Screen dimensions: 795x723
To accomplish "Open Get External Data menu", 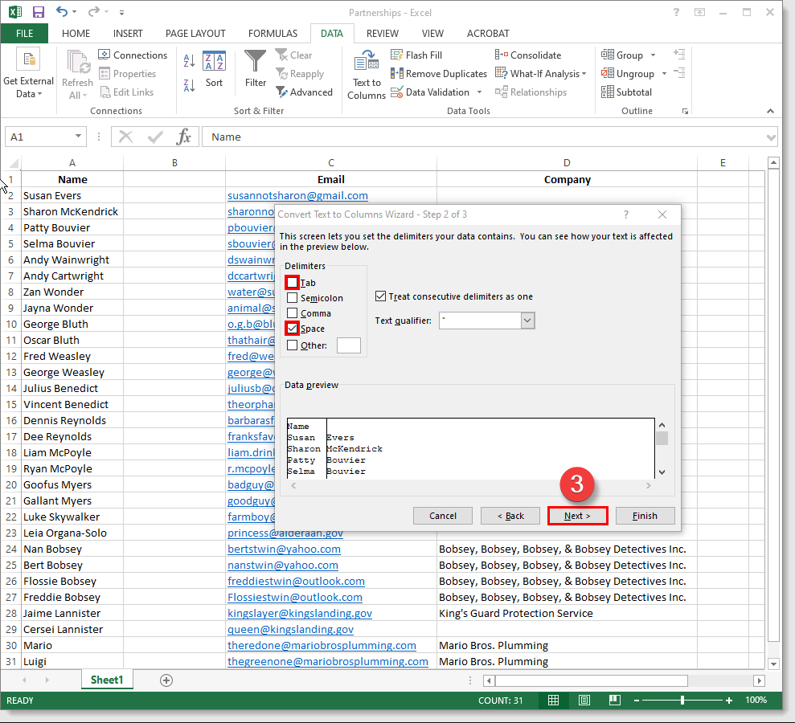I will (28, 74).
